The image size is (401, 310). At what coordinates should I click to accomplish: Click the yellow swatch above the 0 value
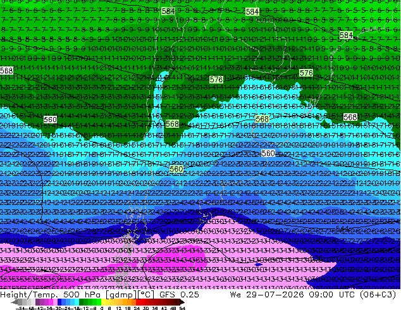coord(103,302)
